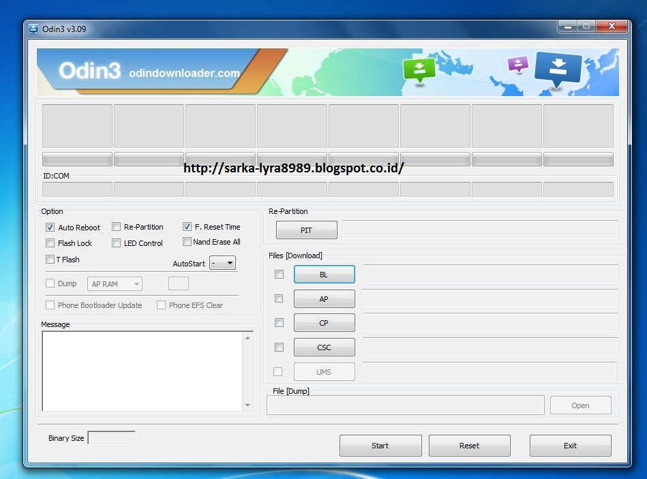The image size is (647, 479).
Task: Uncheck the F. Reset Time option
Action: [187, 227]
